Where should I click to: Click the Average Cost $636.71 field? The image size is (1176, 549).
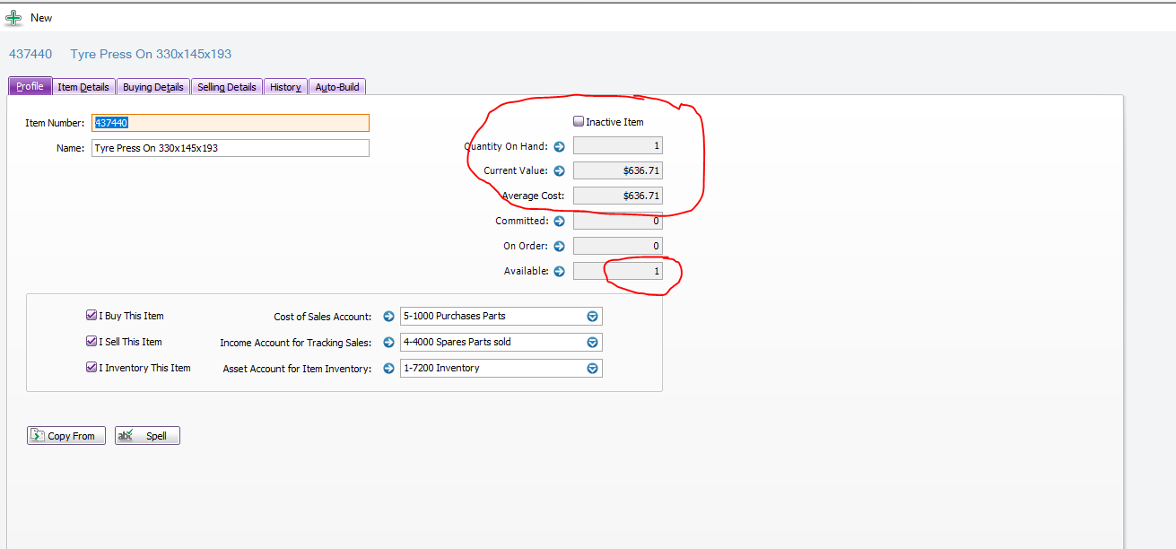pos(618,196)
